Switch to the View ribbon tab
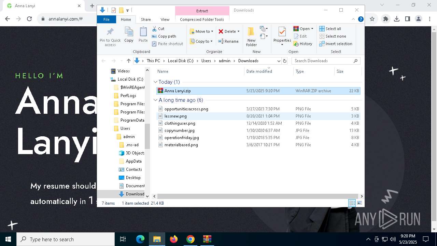Viewport: 437px width, 246px height. [165, 19]
